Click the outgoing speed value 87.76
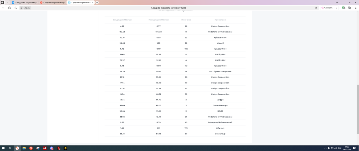The width and height of the screenshot is (359, 151). point(159,134)
